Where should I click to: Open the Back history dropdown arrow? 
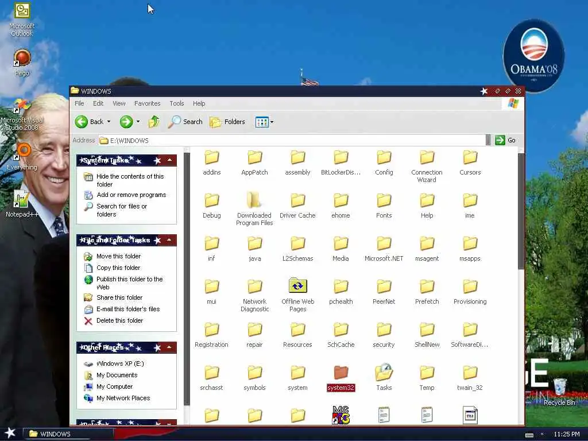pos(109,122)
